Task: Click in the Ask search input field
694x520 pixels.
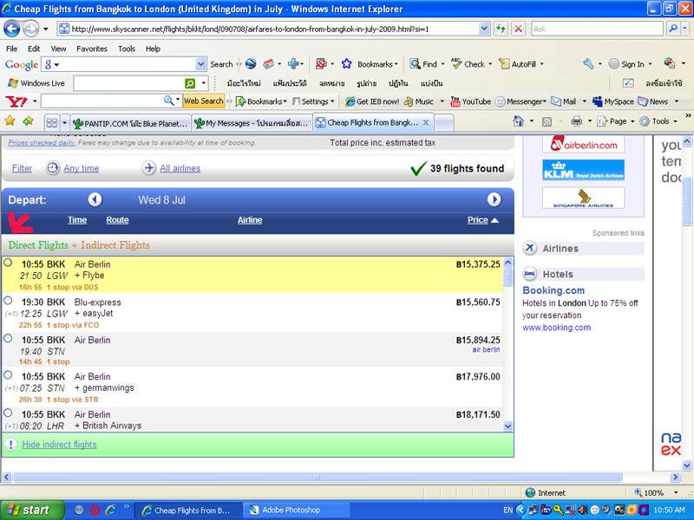Action: [597, 29]
